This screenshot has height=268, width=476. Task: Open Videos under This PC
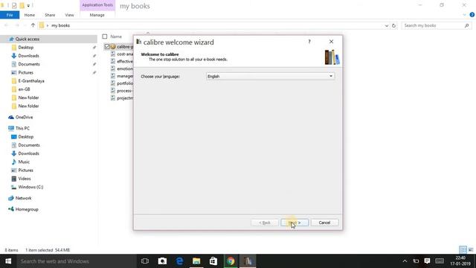pyautogui.click(x=24, y=179)
